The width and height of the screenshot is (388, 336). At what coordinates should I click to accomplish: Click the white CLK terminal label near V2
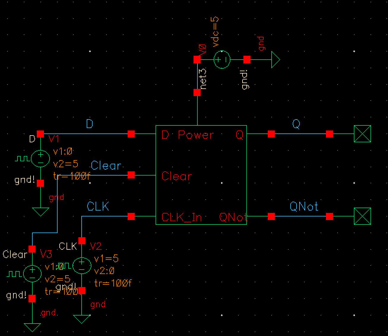click(x=68, y=246)
